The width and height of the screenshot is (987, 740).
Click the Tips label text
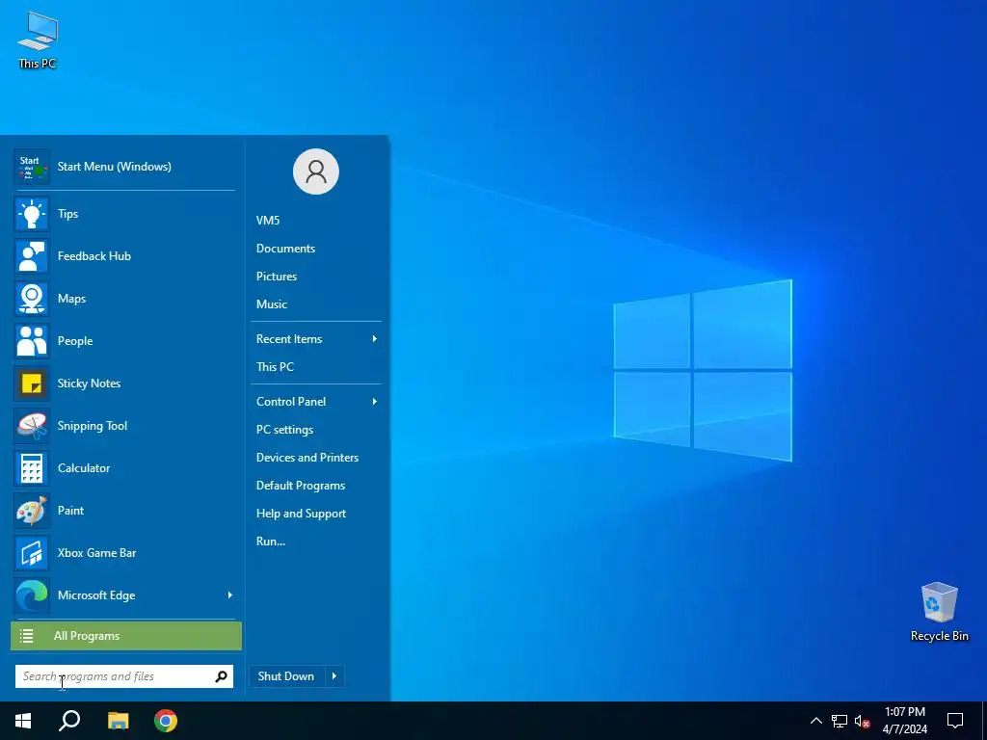68,214
